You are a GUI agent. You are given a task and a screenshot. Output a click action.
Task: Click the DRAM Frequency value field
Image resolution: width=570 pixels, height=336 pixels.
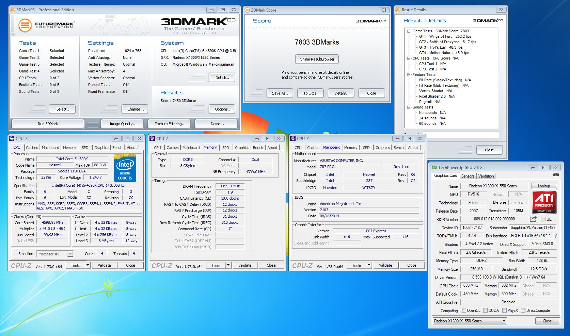point(230,186)
